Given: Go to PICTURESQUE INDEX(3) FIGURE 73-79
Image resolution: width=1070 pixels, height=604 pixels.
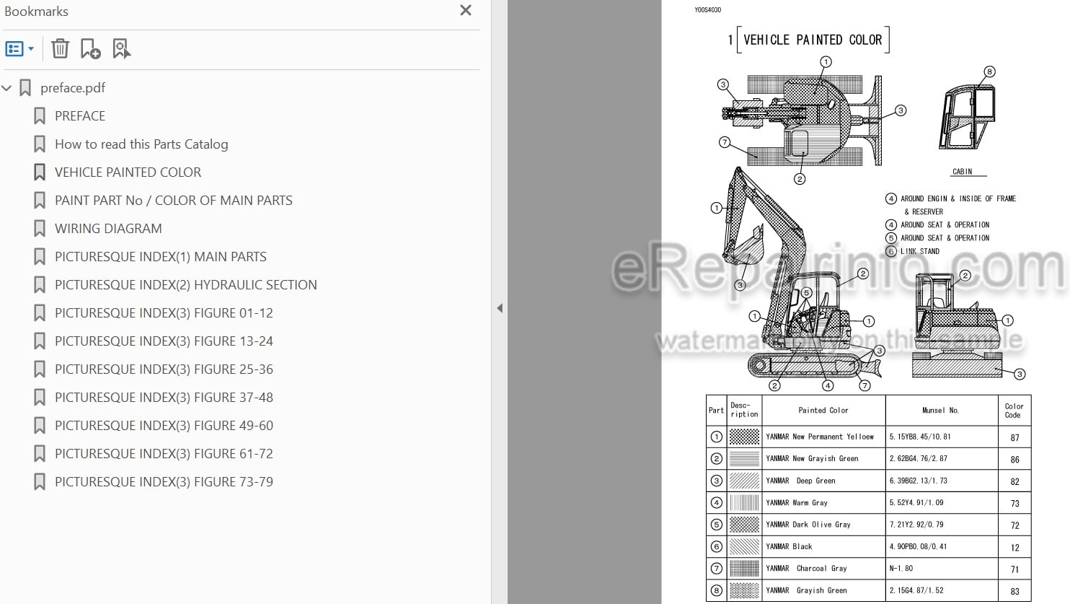Looking at the screenshot, I should (x=164, y=482).
